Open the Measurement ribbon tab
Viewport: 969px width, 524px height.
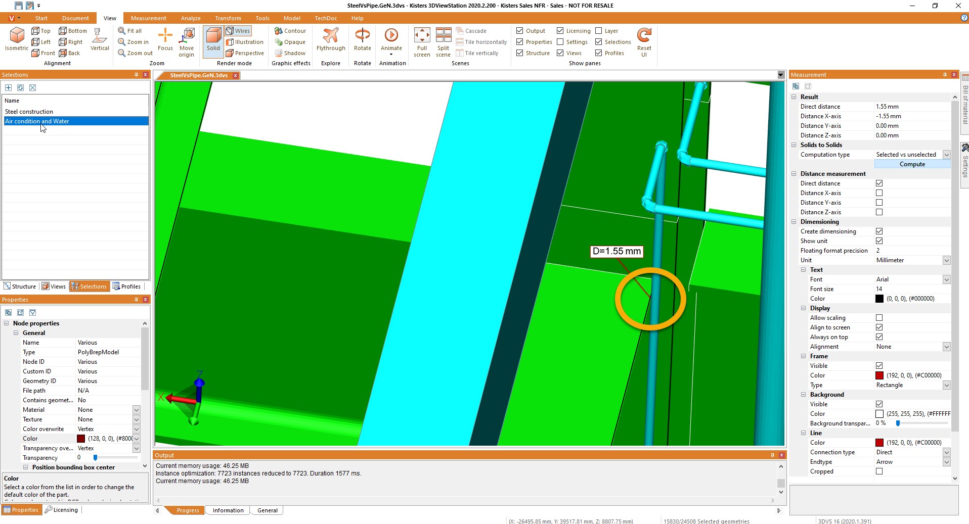(148, 18)
